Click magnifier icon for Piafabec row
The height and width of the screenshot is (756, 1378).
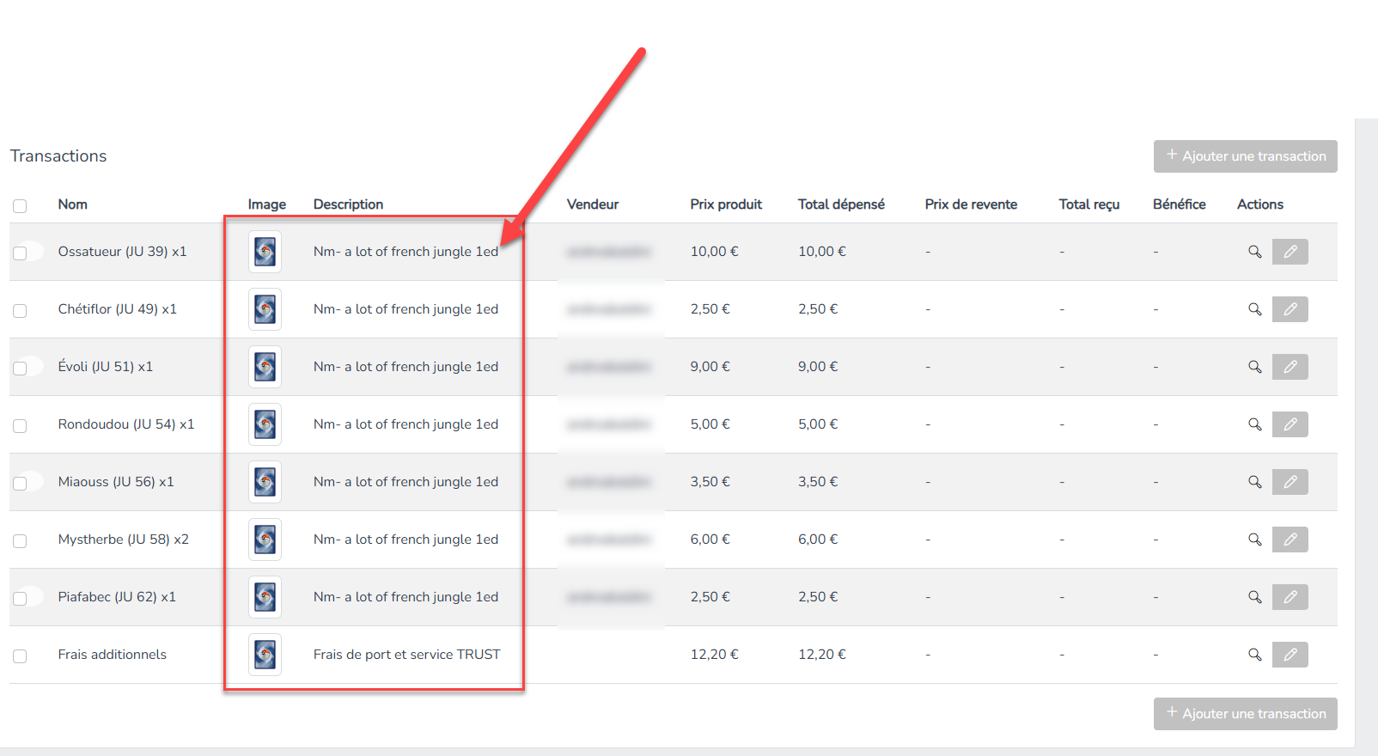pos(1254,597)
